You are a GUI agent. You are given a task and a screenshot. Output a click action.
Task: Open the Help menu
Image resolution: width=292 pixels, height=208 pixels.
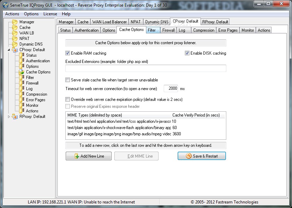click(x=66, y=14)
